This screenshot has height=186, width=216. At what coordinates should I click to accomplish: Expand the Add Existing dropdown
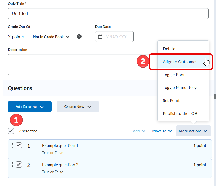(30, 107)
